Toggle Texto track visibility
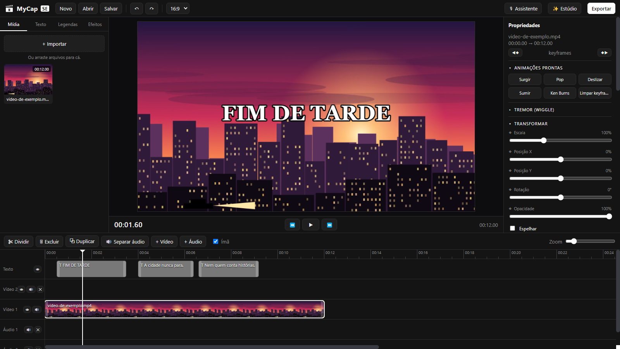This screenshot has width=620, height=349. click(38, 269)
